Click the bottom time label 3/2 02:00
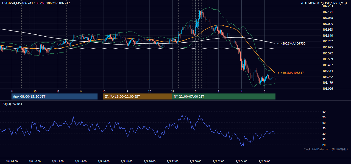Screen dimensions: 351x164 tap(219, 161)
